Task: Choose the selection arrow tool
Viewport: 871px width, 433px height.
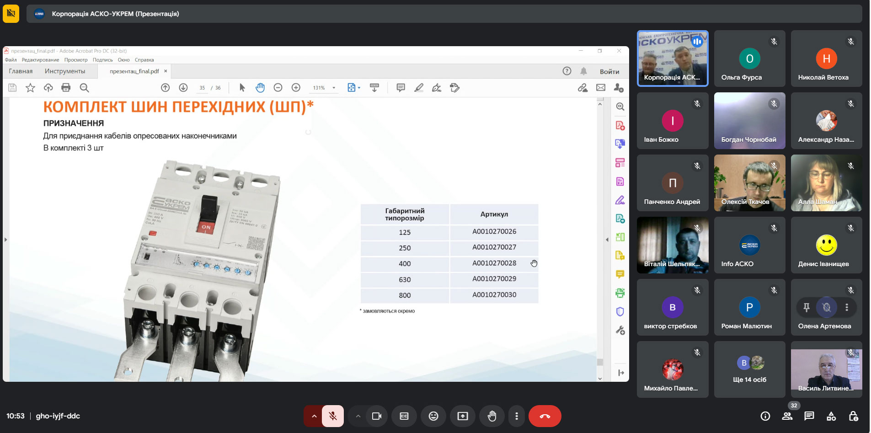Action: [242, 88]
